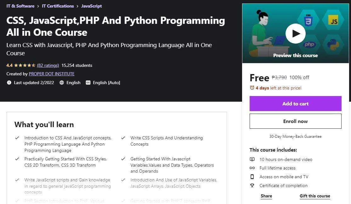
Task: Click the Certificate of completion text
Action: [x=283, y=185]
